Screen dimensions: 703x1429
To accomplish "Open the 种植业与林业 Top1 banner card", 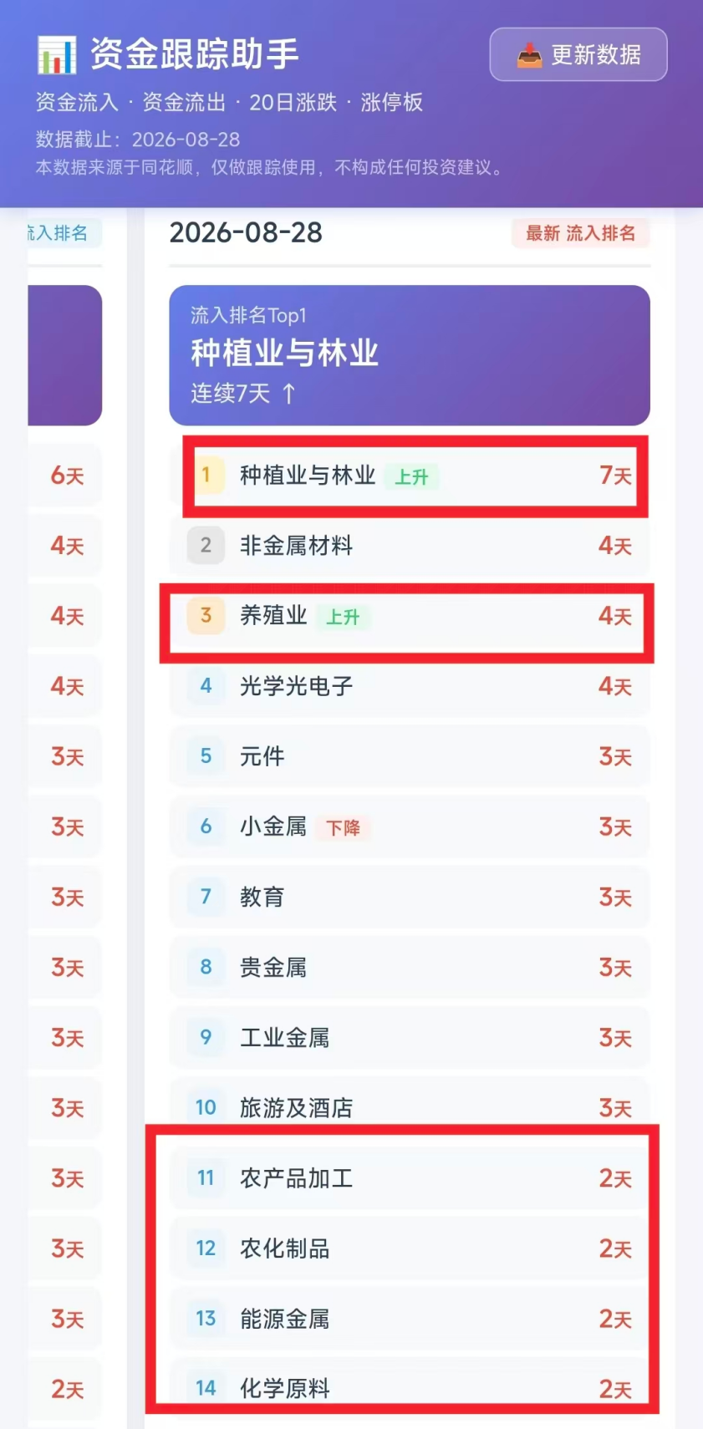I will click(410, 355).
